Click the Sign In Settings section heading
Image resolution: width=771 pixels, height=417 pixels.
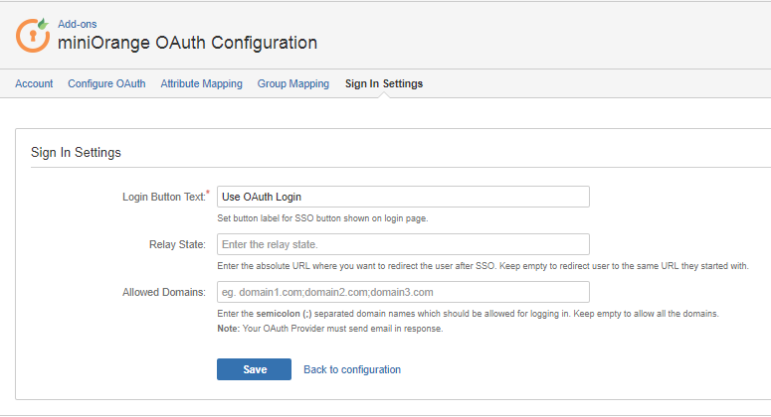[76, 153]
